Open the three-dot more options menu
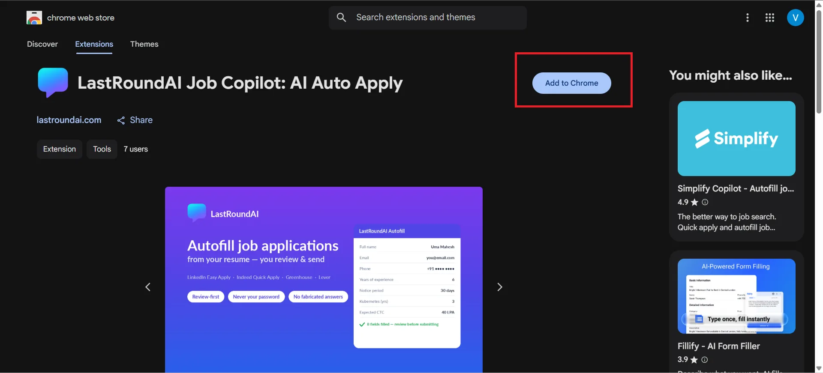This screenshot has width=823, height=373. coord(748,18)
